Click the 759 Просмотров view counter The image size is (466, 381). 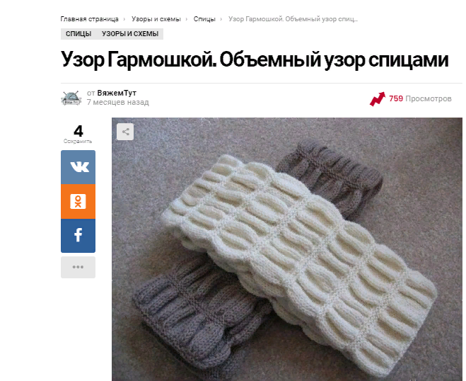[420, 98]
